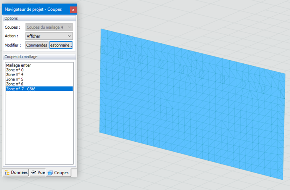Click the Données tab tree icon
Viewport: 290px width, 190px height.
pos(7,172)
